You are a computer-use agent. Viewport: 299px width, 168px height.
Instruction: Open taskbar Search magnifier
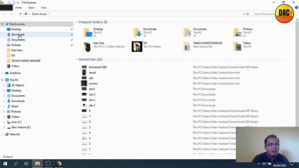[x=16, y=164]
